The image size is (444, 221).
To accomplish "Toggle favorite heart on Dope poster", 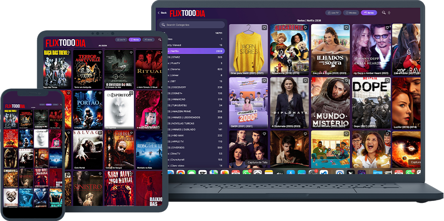I will click(x=387, y=81).
